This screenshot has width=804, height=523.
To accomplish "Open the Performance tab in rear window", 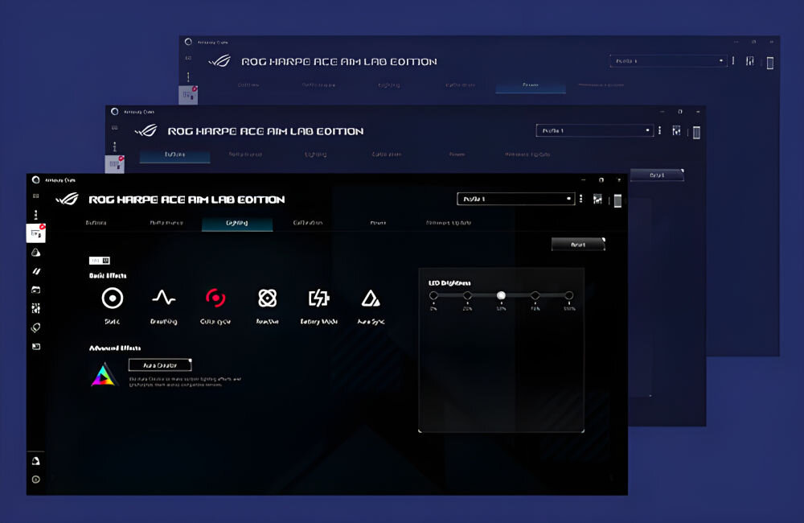I will pos(318,84).
